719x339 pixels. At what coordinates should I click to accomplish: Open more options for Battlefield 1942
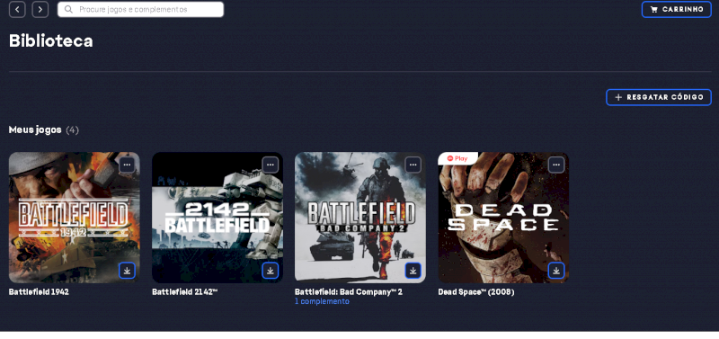point(127,165)
